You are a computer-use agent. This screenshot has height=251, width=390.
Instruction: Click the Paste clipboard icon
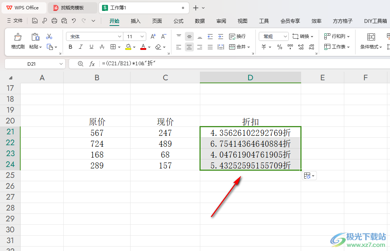35,37
